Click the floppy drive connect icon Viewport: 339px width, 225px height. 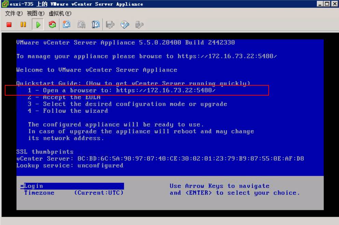click(110, 25)
